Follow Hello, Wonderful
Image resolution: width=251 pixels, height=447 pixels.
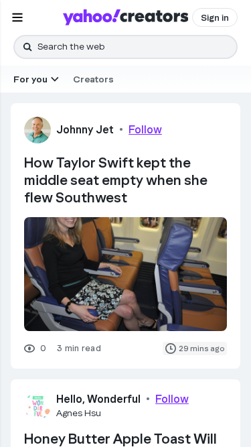[172, 399]
